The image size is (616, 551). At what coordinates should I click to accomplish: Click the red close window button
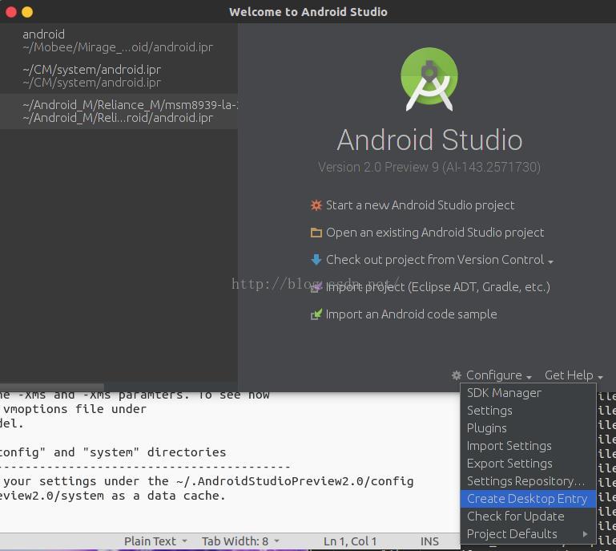point(11,12)
